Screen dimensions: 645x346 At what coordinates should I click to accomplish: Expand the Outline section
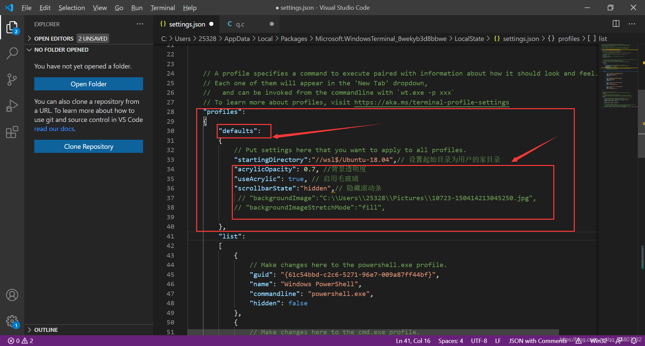pyautogui.click(x=46, y=330)
